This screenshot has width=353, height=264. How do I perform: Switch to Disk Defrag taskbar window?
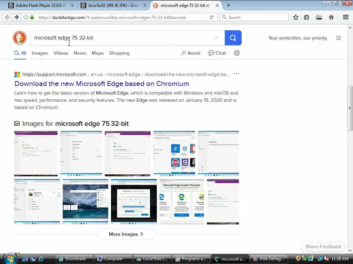click(269, 259)
